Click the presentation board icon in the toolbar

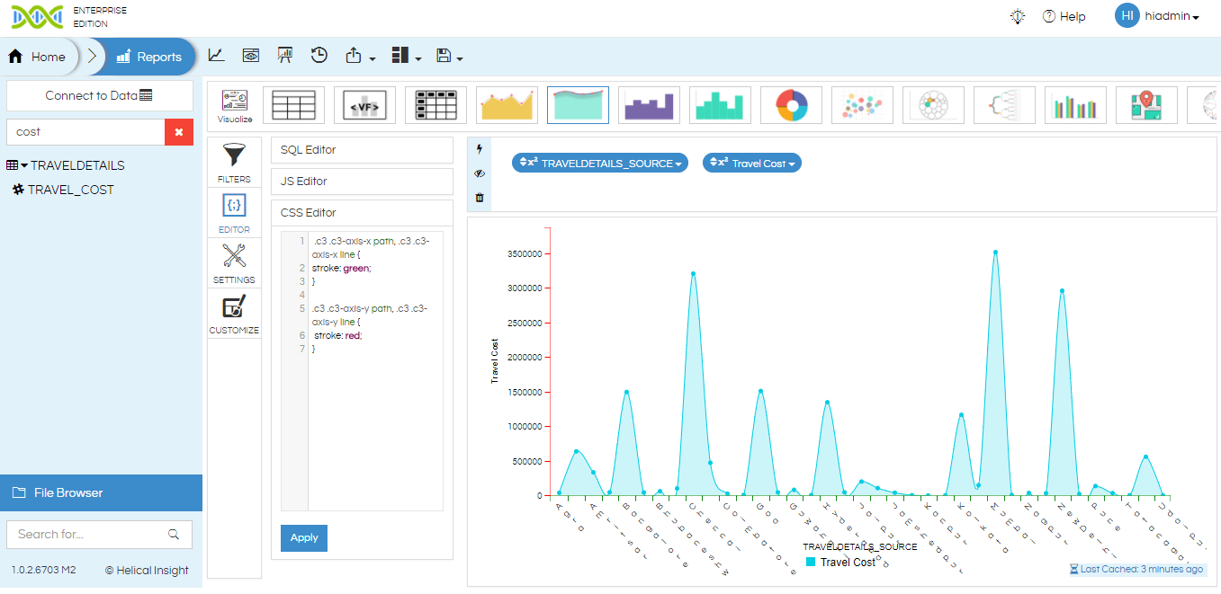(x=285, y=56)
